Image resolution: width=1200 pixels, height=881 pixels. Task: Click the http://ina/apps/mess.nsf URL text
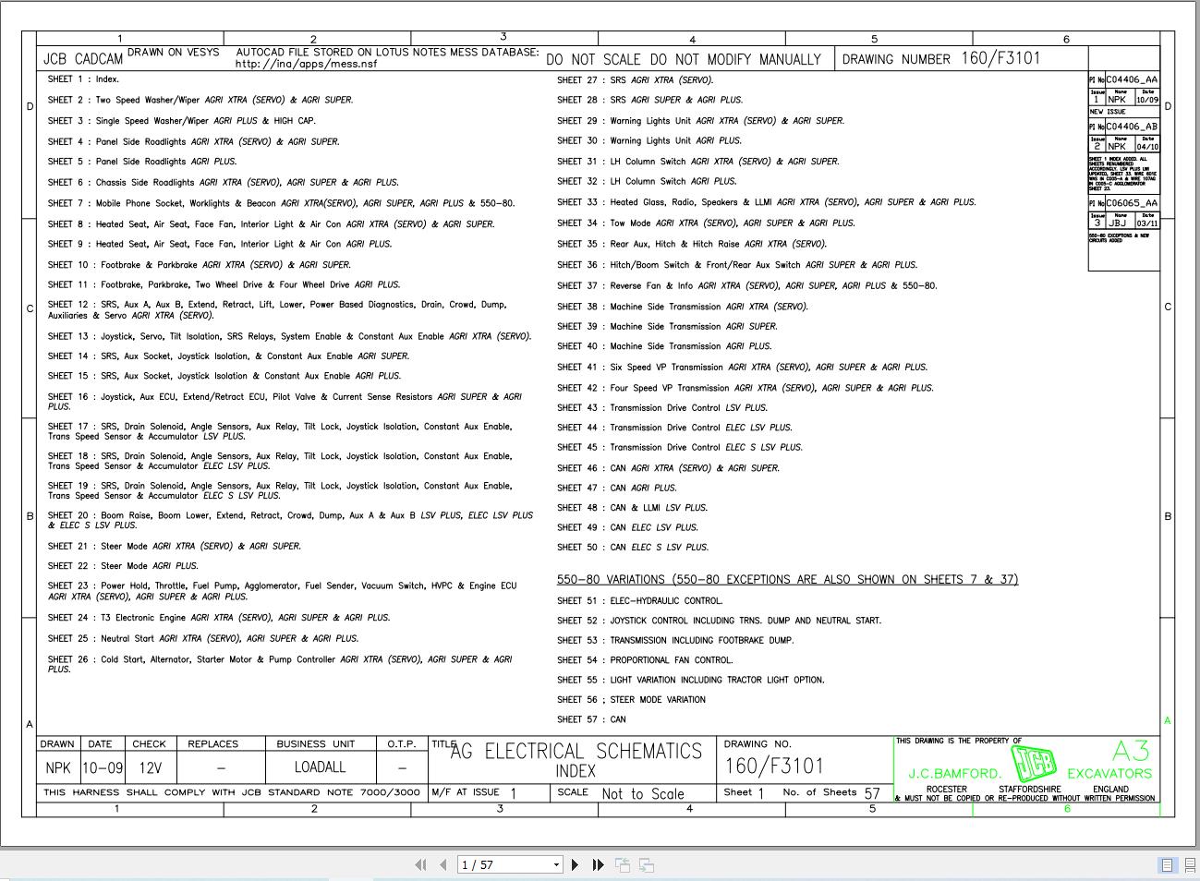pyautogui.click(x=307, y=64)
